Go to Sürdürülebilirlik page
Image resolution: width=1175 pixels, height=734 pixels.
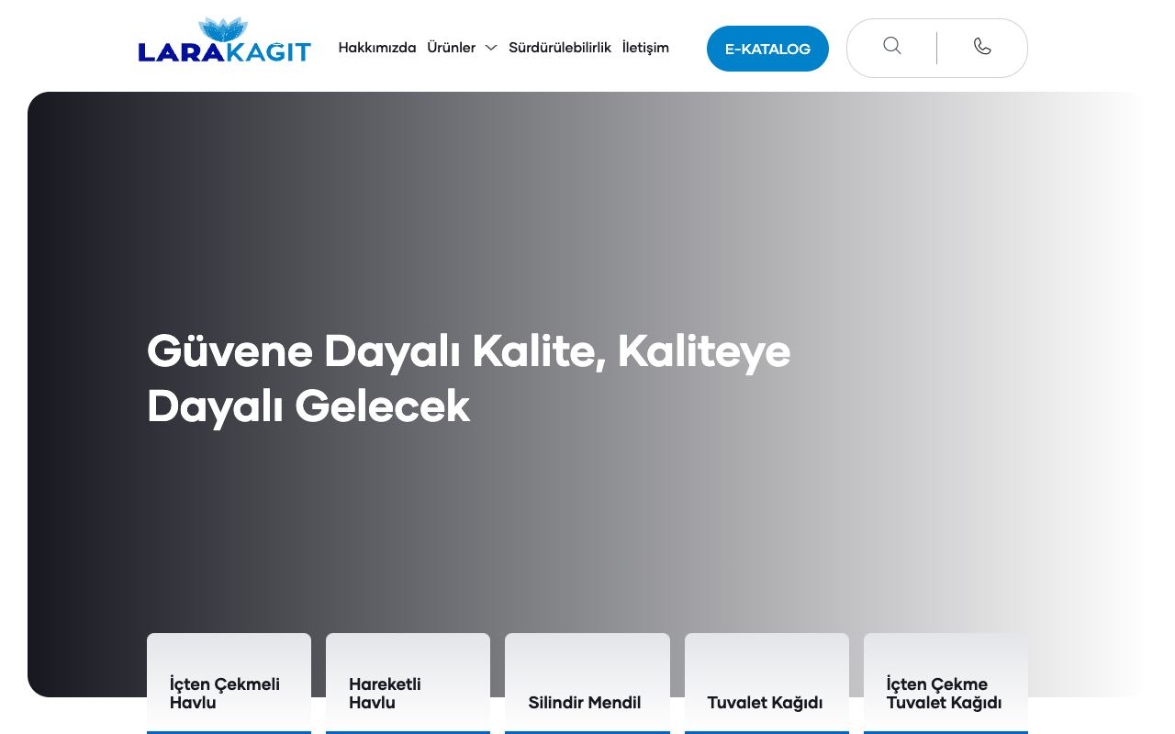(x=560, y=48)
